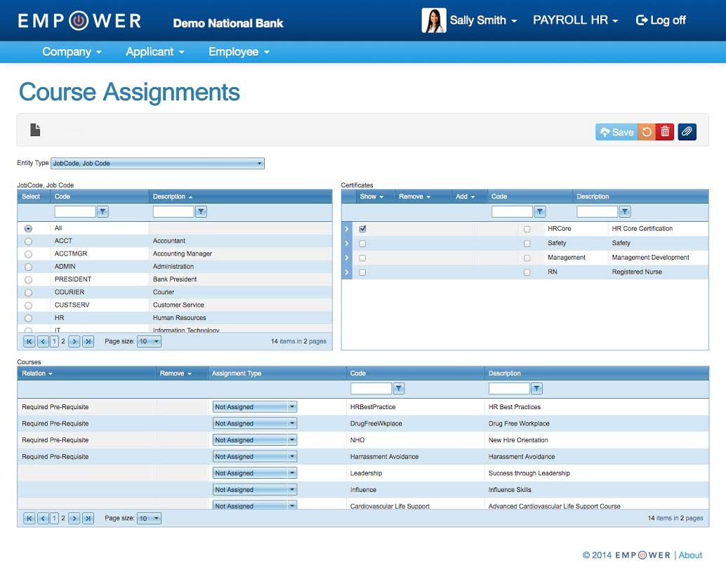Click the red trash delete icon

coord(665,133)
